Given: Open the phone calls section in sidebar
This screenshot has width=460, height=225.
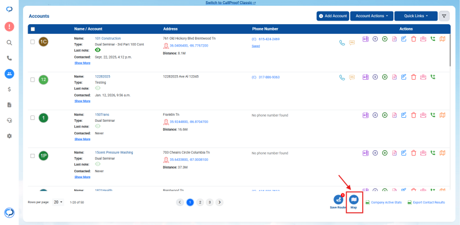Looking at the screenshot, I should tap(9, 59).
